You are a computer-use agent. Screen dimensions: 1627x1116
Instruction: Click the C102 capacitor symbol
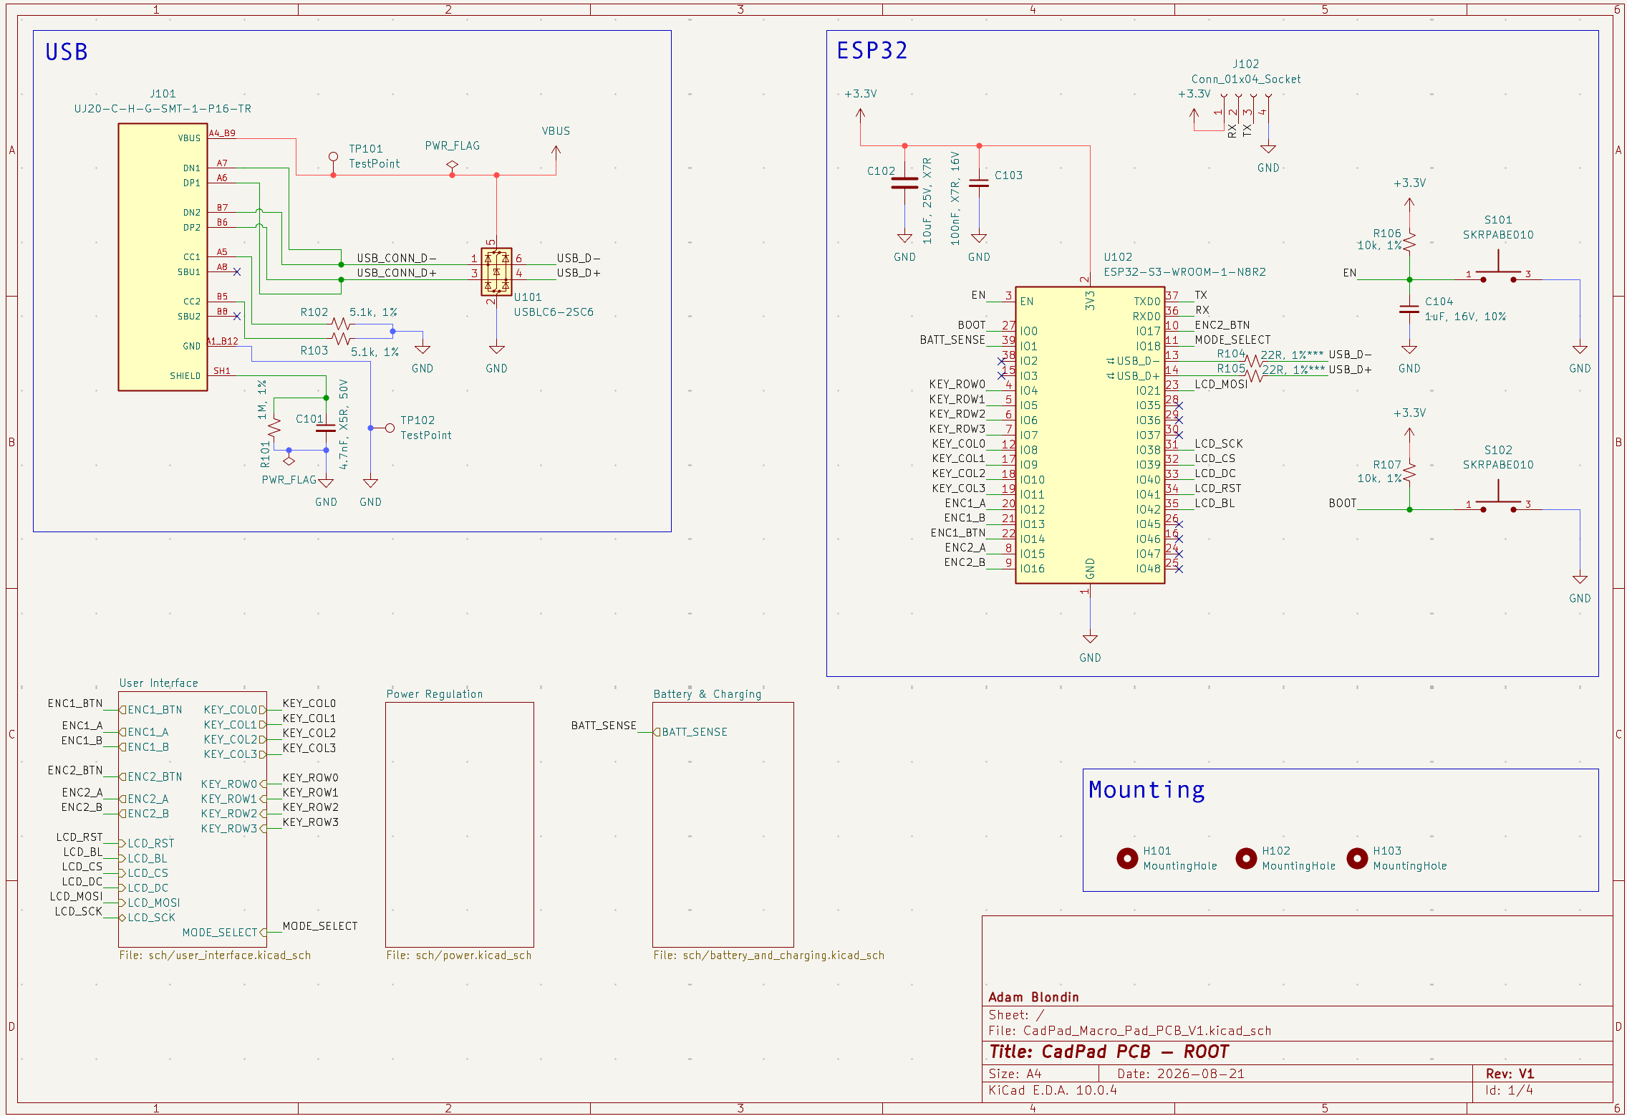(904, 183)
